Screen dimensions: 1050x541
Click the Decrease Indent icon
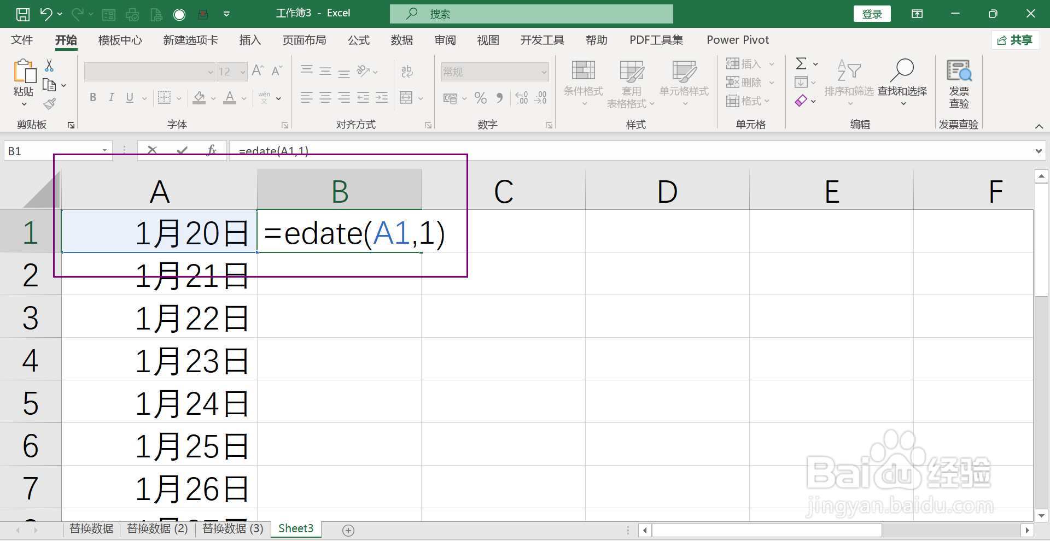click(363, 98)
